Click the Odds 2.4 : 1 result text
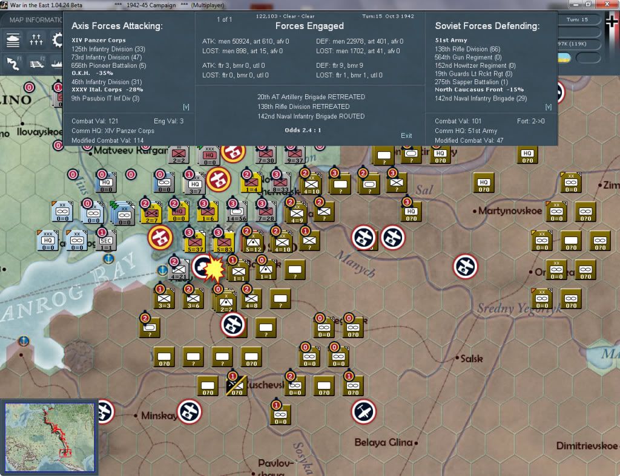The image size is (620, 476). tap(303, 130)
